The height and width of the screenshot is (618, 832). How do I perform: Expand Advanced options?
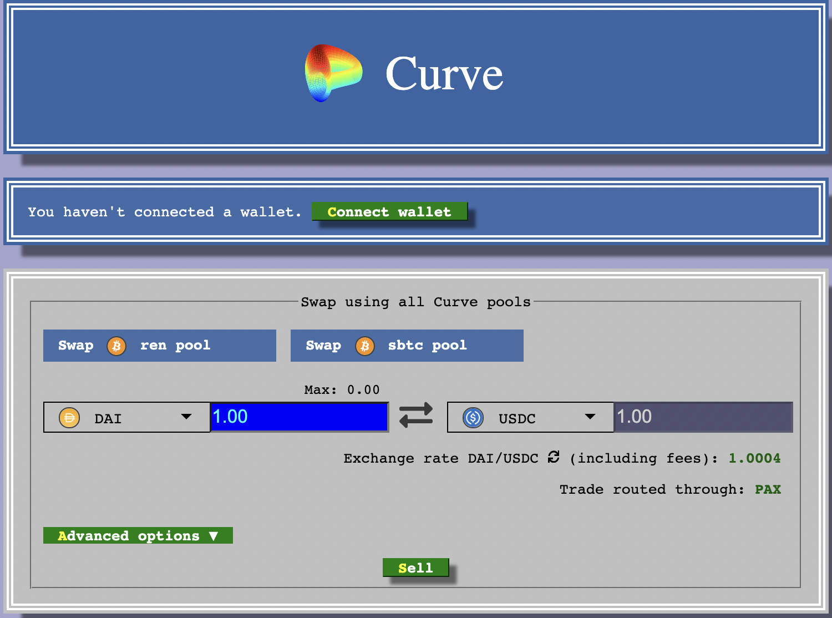138,535
